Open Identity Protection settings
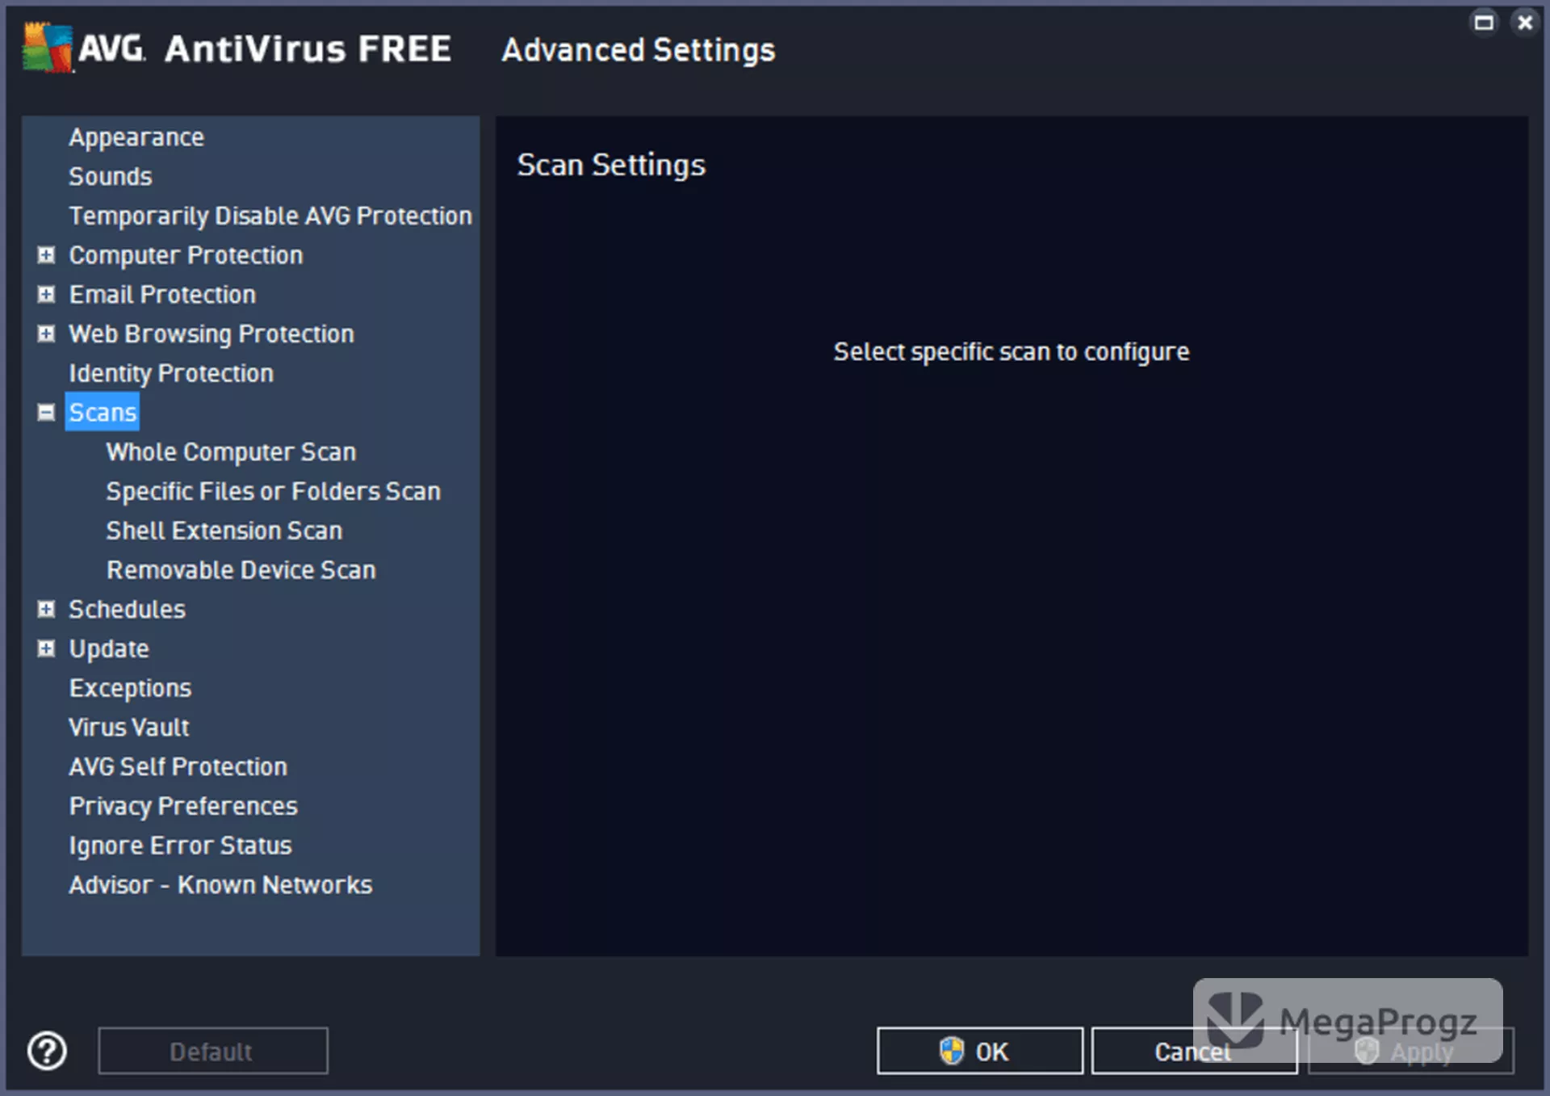Image resolution: width=1550 pixels, height=1096 pixels. [171, 373]
